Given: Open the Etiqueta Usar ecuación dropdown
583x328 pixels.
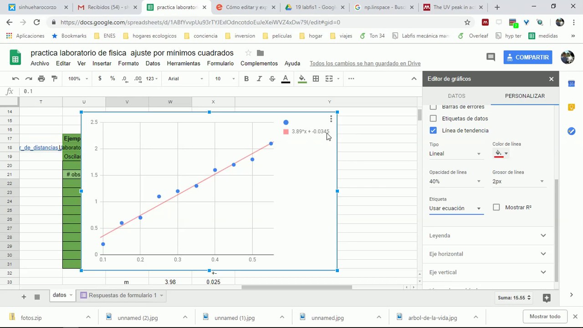Looking at the screenshot, I should [455, 208].
